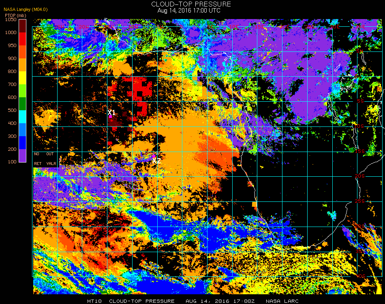Click the 15E longitude label
Viewport: 385px width, 304px height.
(x=259, y=26)
